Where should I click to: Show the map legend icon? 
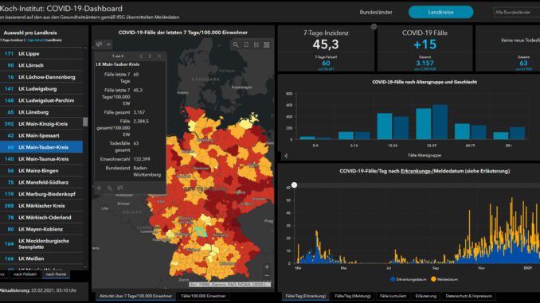256,45
